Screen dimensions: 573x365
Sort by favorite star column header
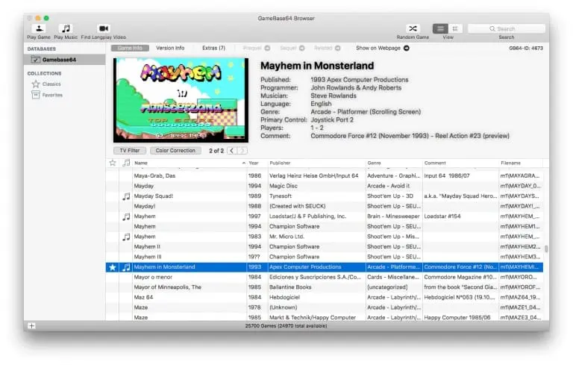113,163
